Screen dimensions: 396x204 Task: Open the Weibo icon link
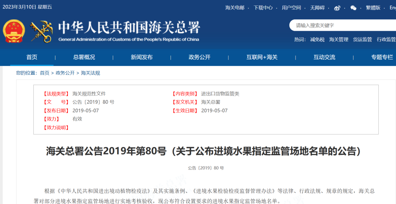(x=337, y=8)
